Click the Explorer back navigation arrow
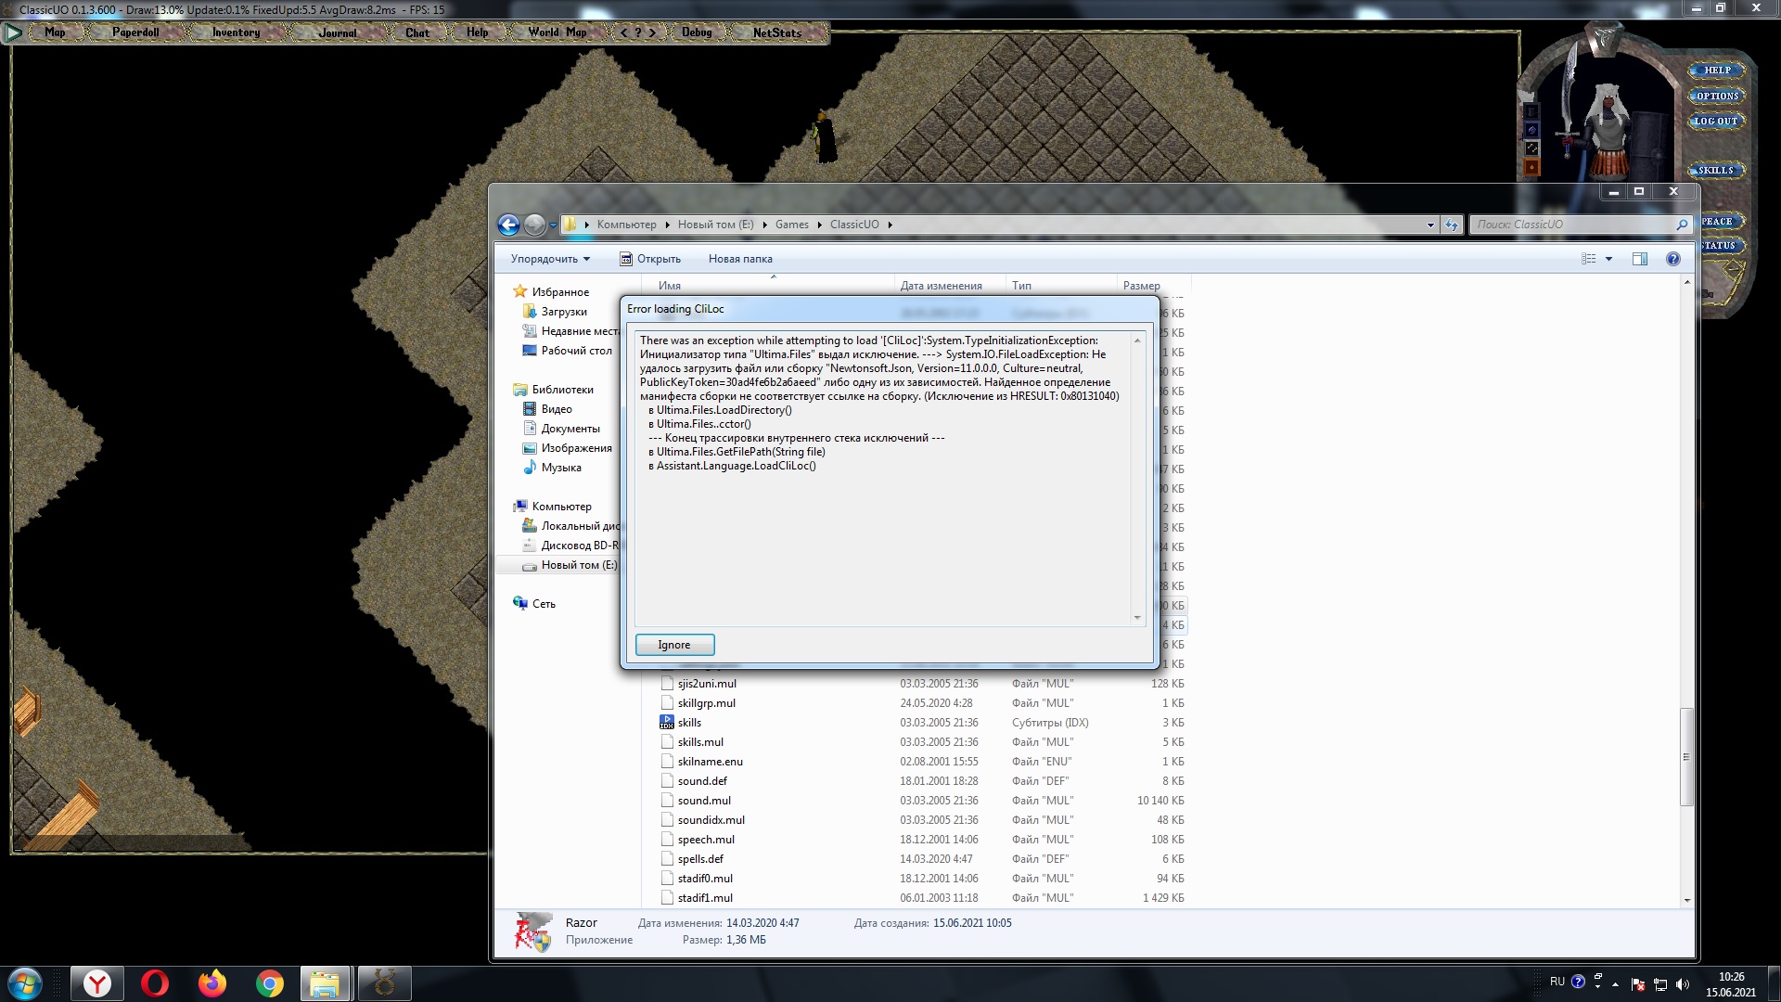 pyautogui.click(x=508, y=225)
